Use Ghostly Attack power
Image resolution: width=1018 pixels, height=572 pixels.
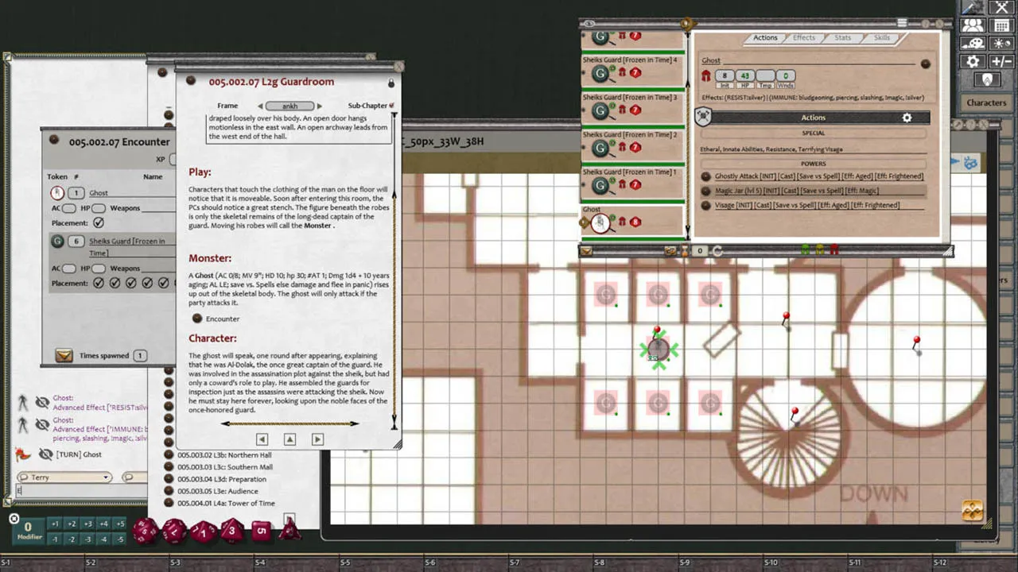[706, 176]
